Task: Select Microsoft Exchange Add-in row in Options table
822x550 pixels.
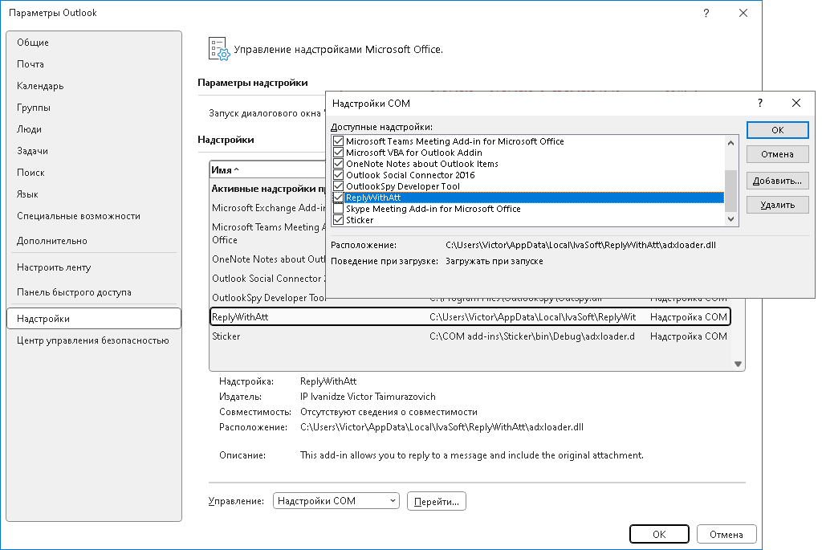Action: coord(268,208)
